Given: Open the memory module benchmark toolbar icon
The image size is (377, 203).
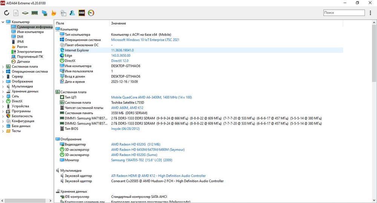Looking at the screenshot, I should [35, 13].
